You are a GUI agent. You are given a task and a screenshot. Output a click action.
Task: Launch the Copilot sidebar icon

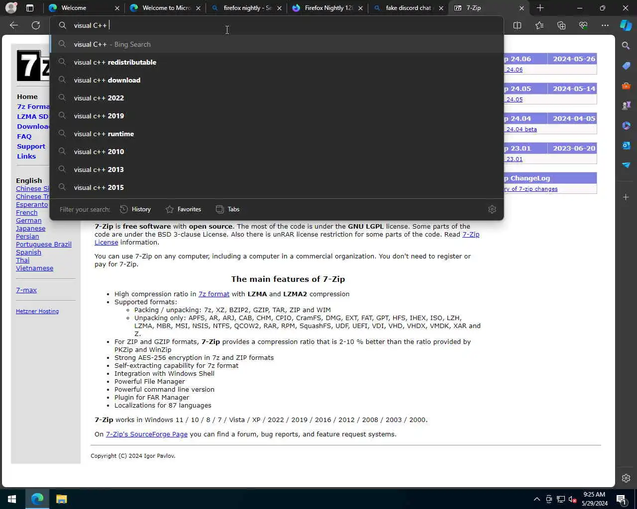click(626, 25)
